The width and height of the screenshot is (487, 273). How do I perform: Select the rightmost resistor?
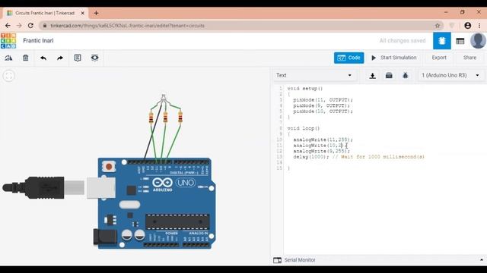[x=180, y=118]
